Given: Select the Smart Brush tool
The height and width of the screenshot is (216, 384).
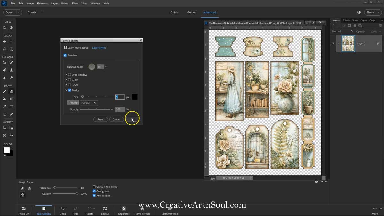Looking at the screenshot, I should (x=4, y=70).
